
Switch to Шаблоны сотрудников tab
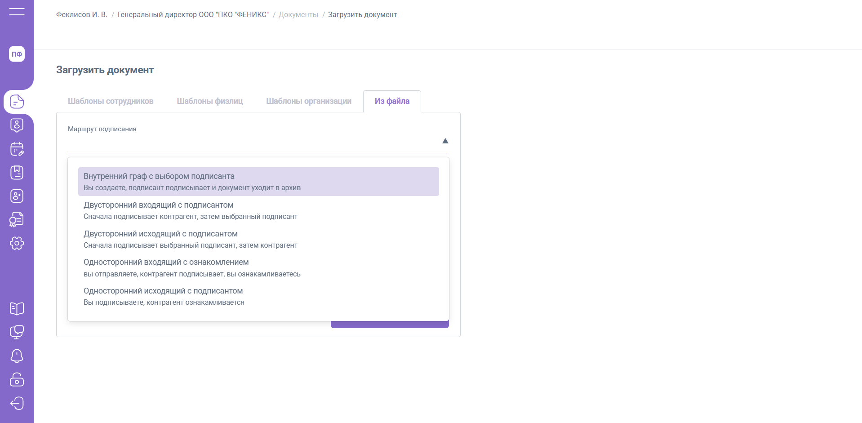pos(111,101)
